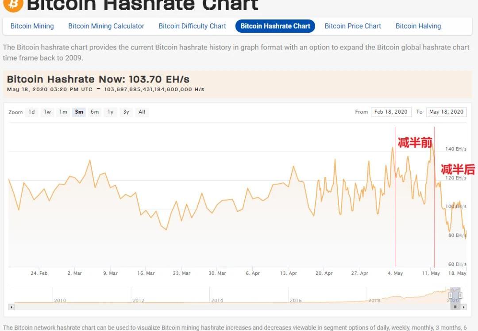Set chart zoom to 1d
Image resolution: width=478 pixels, height=331 pixels.
32,112
